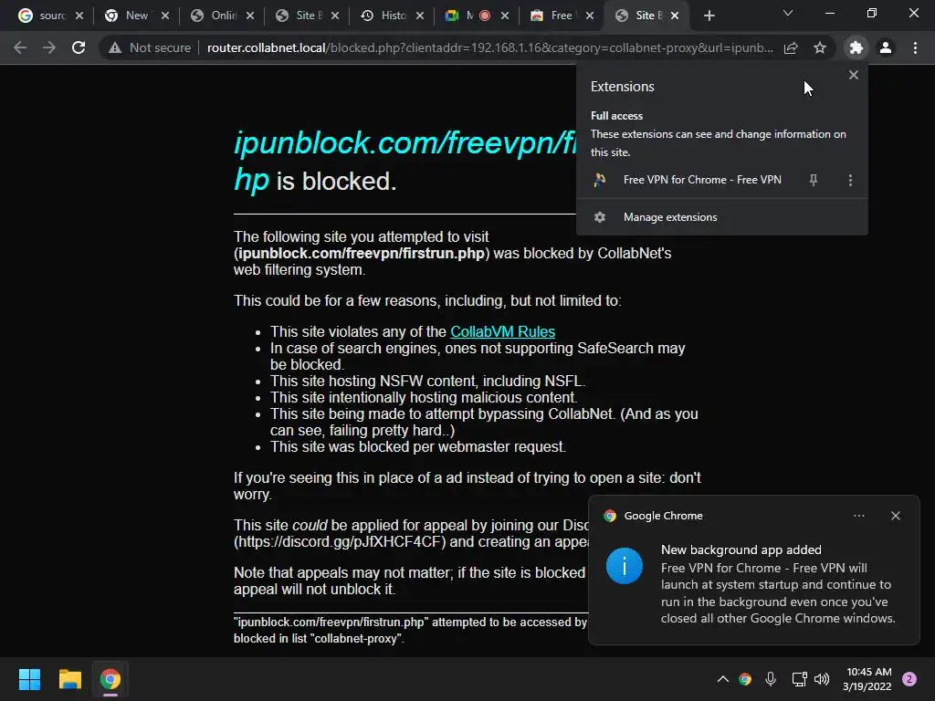Screen dimensions: 935x701
Task: Toggle the Extensions puzzle icon
Action: coord(856,47)
